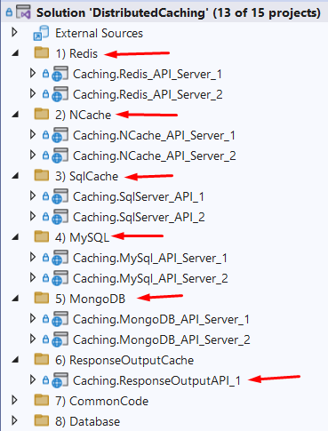Expand the Caching.MongoDB_API_Server_2 project

(33, 339)
